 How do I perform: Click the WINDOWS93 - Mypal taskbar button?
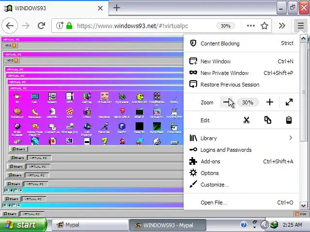168,225
